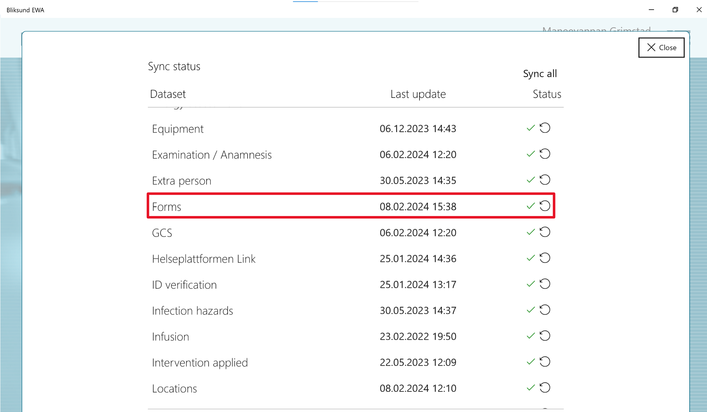The width and height of the screenshot is (707, 412).
Task: Click the green checkmark for Forms
Action: (x=531, y=206)
